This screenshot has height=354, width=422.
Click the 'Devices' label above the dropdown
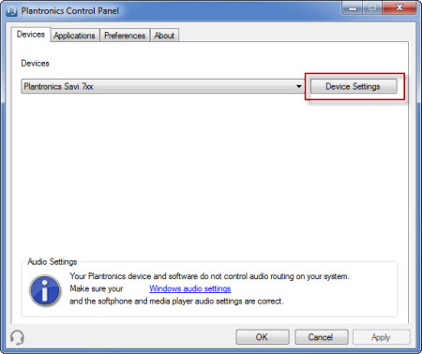[x=35, y=64]
